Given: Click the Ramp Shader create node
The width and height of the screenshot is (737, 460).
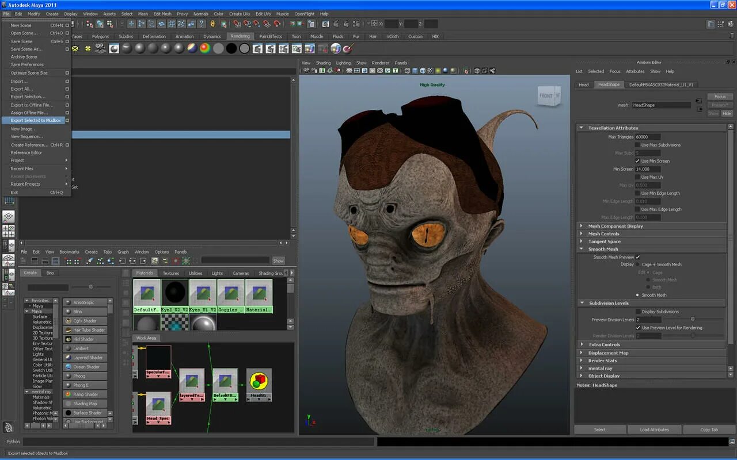Looking at the screenshot, I should (85, 394).
